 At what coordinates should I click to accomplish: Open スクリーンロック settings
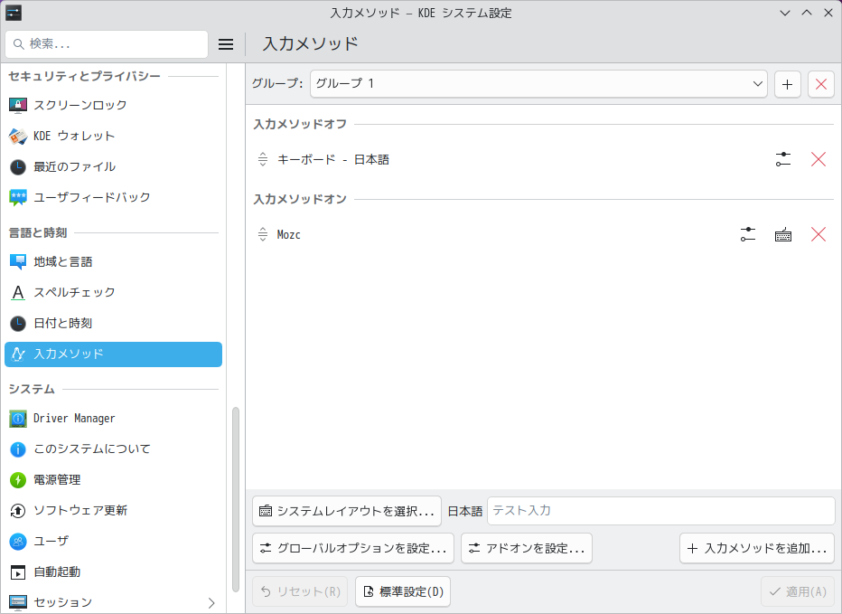113,105
